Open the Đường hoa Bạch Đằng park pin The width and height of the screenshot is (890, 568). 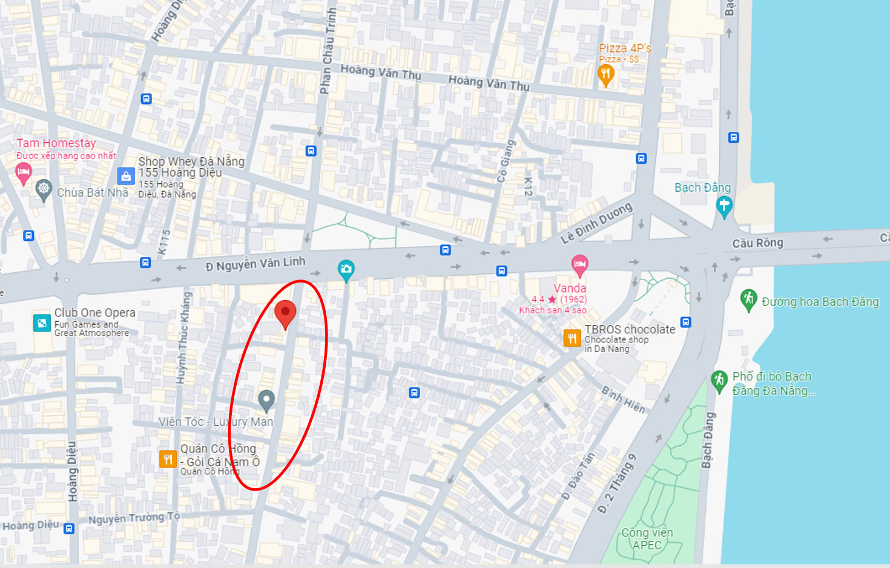coord(748,300)
